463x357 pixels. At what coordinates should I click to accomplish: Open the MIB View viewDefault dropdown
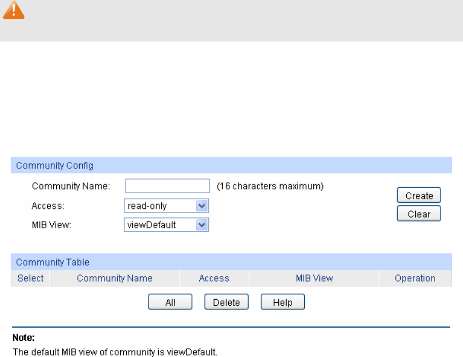[x=166, y=225]
